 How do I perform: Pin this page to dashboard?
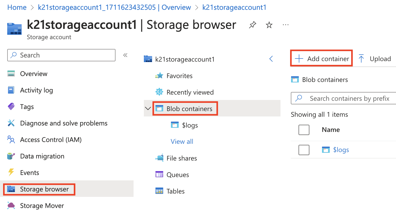252,25
